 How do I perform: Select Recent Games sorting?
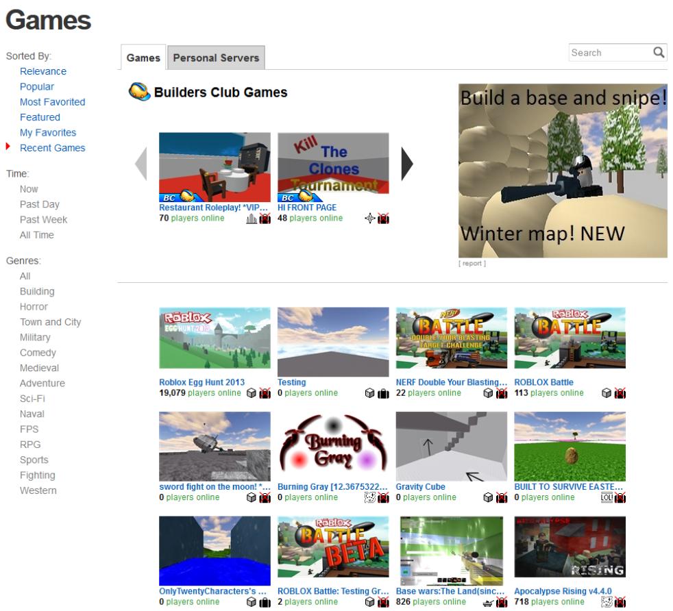coord(52,148)
